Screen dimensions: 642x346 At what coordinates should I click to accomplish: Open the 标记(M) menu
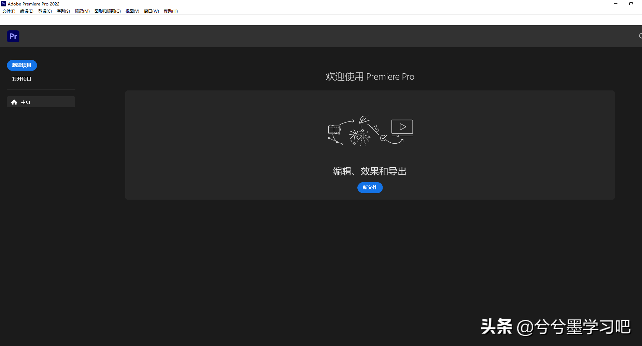point(82,11)
